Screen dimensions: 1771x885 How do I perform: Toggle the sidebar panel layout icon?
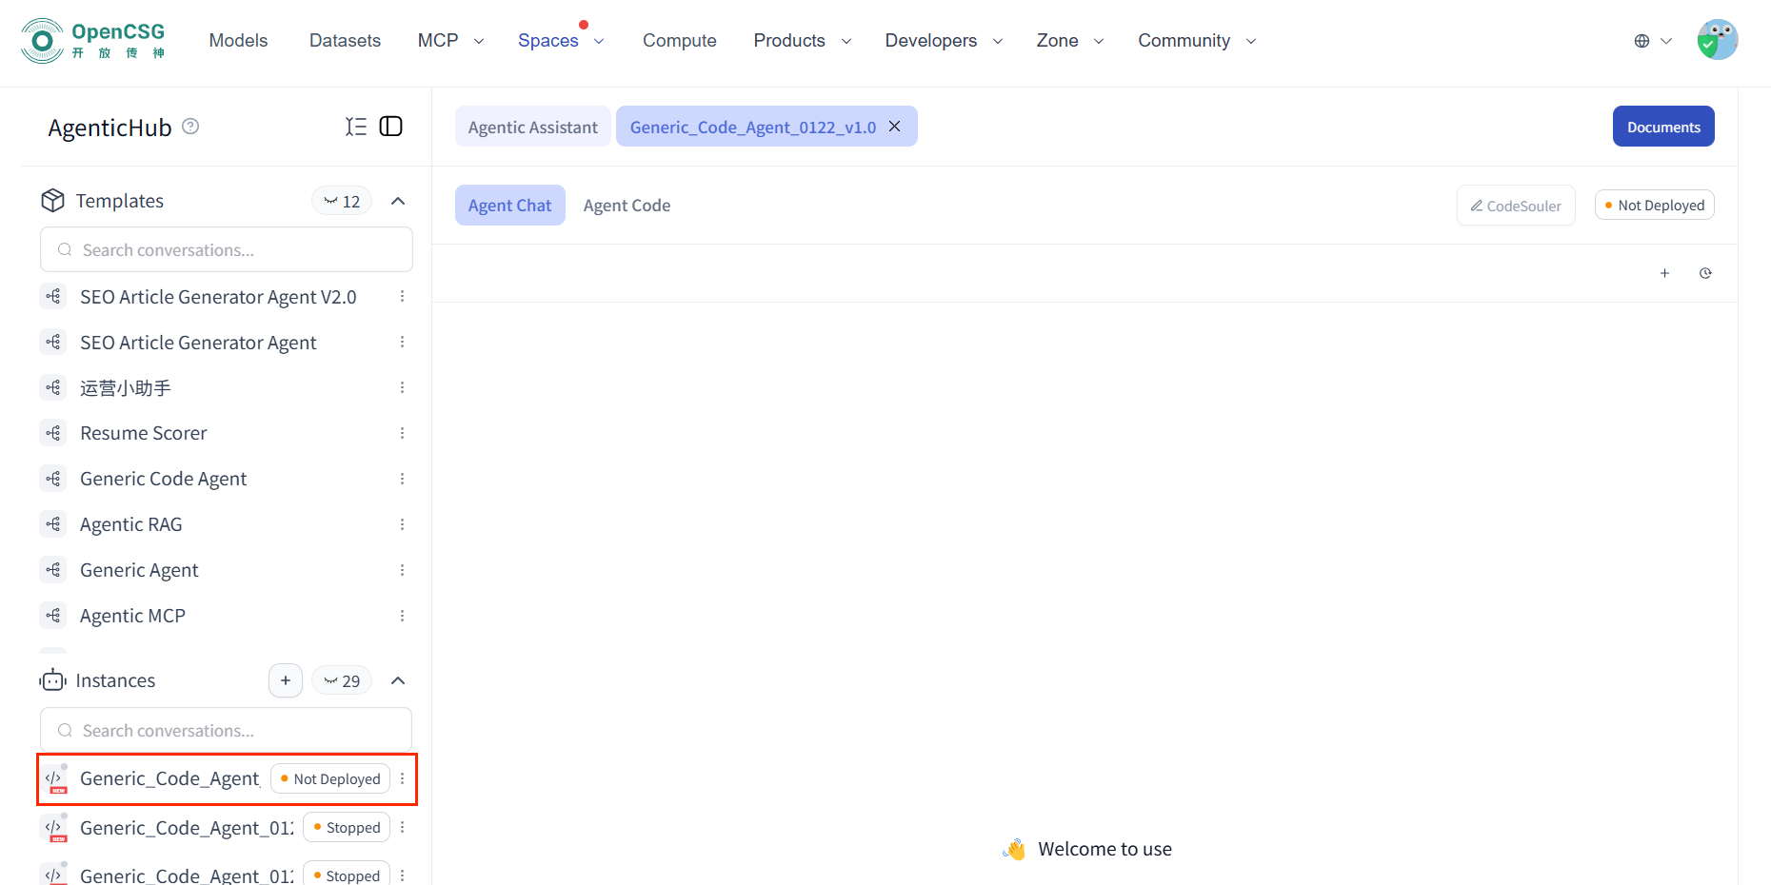tap(391, 127)
